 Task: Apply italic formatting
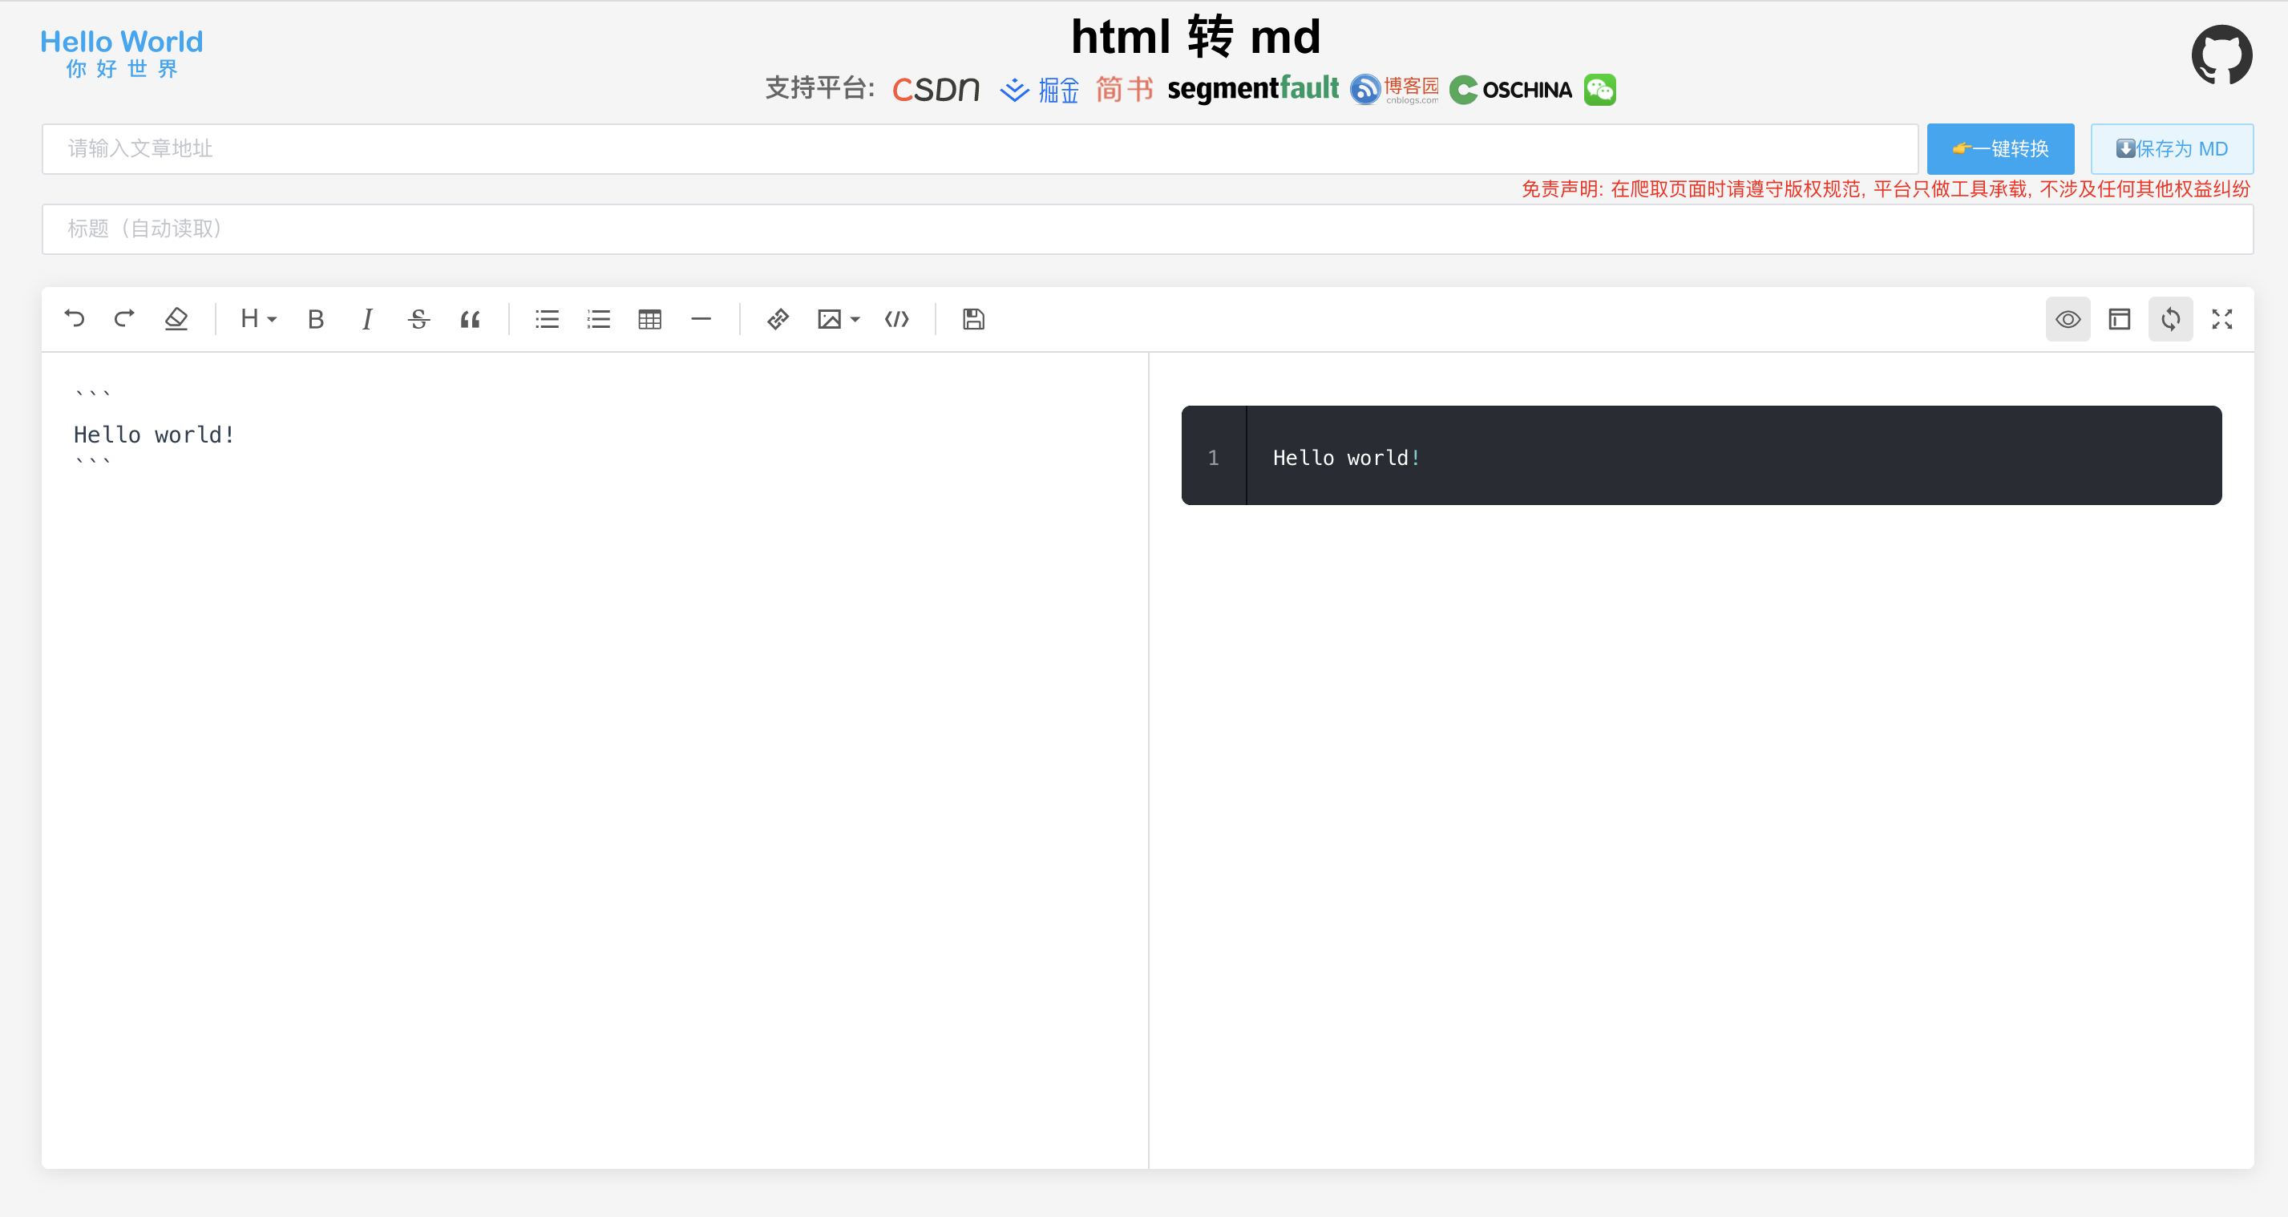click(367, 319)
